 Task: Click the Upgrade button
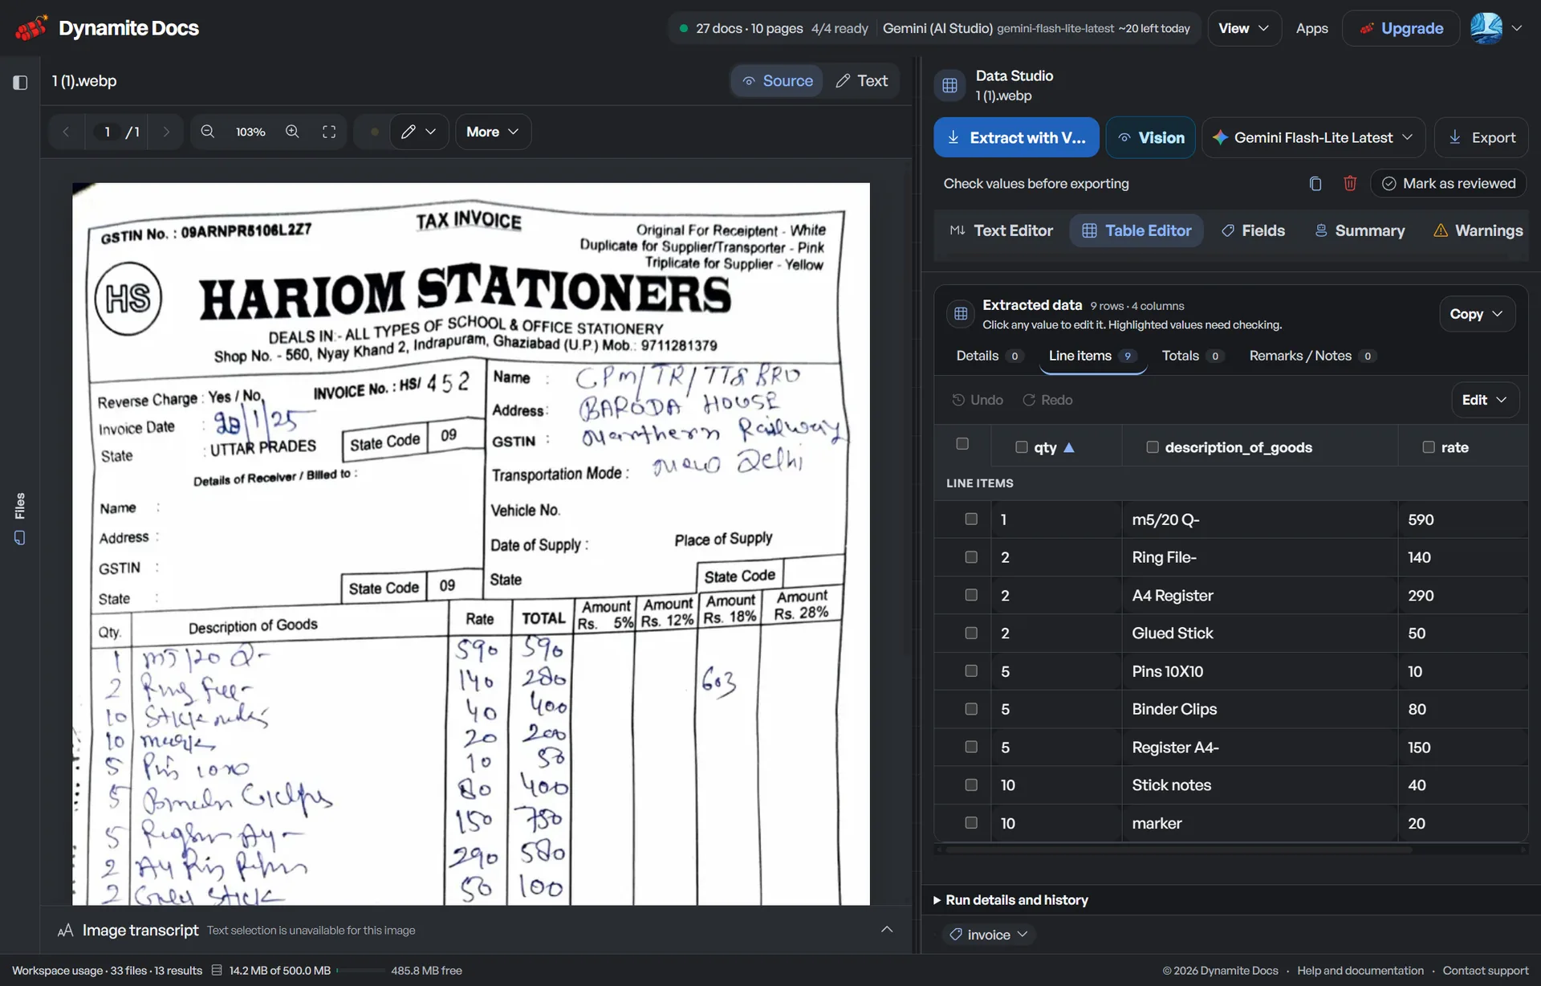(1401, 28)
